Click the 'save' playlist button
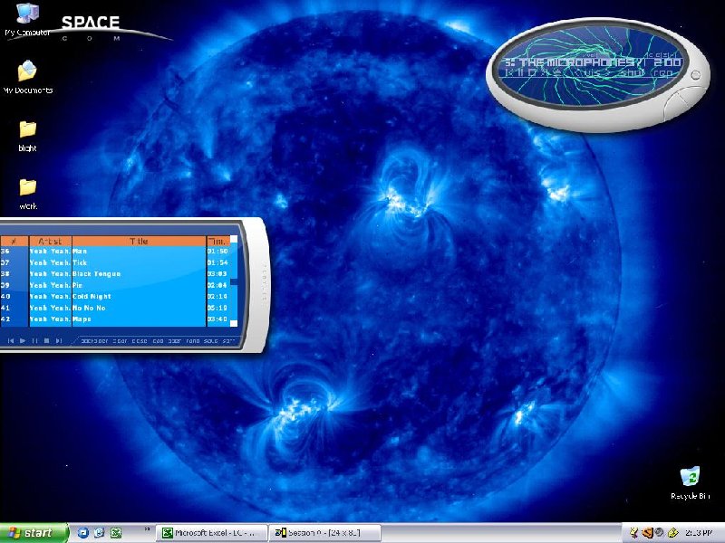The width and height of the screenshot is (725, 543). (211, 341)
